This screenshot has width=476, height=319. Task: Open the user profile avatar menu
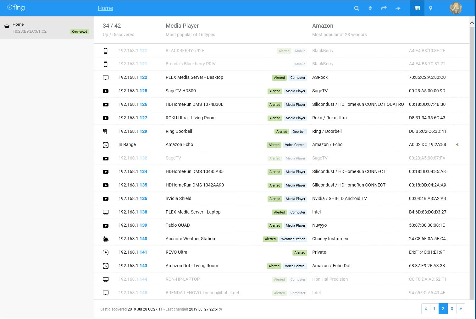[x=456, y=8]
